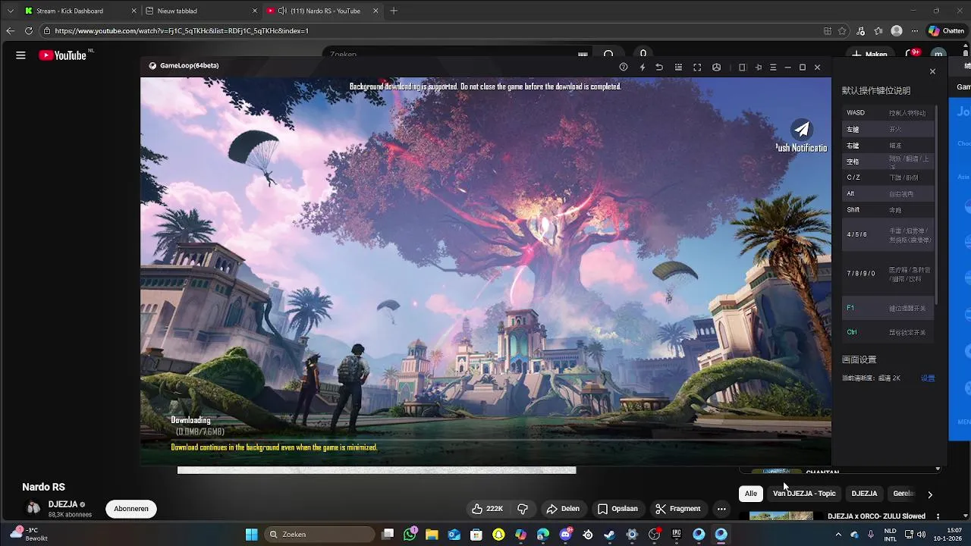Collapse playlist panel with down triangle
Viewport: 971px width, 546px height.
pyautogui.click(x=938, y=469)
